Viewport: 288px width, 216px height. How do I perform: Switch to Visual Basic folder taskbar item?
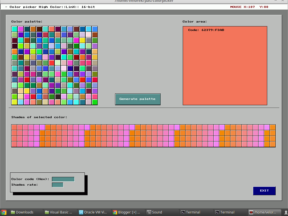click(x=61, y=212)
